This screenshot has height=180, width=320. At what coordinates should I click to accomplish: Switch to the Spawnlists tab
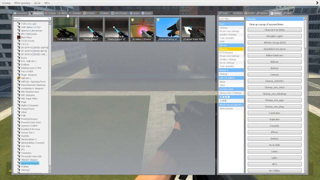20,13
